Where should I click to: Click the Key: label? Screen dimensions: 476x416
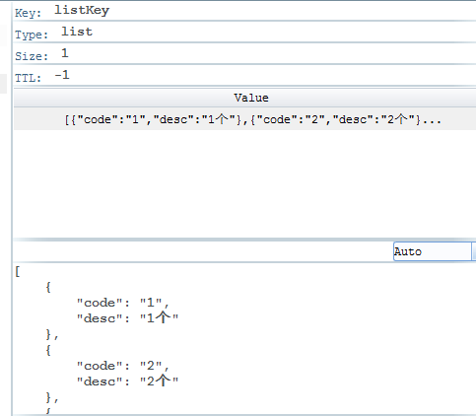[29, 13]
